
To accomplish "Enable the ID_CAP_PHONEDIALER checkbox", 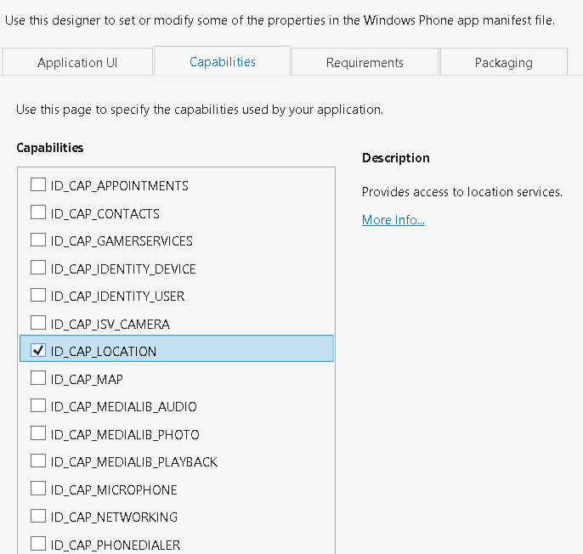I will (38, 544).
